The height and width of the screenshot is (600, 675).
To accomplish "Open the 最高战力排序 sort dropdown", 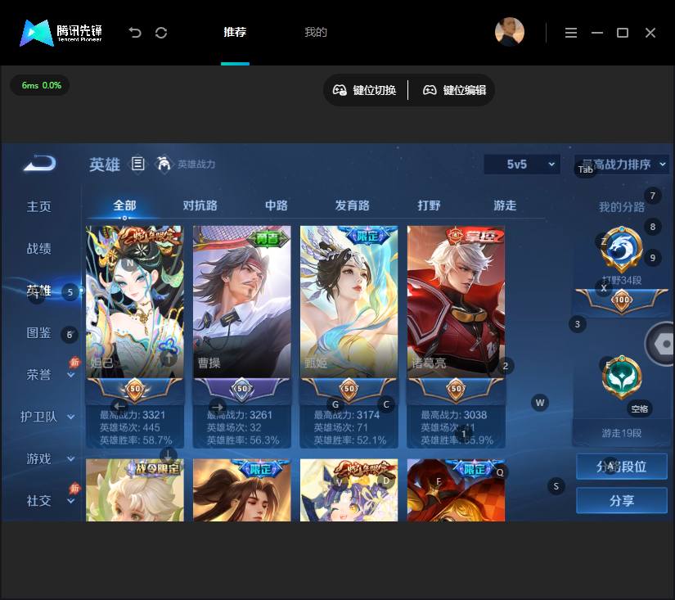I will (x=621, y=164).
